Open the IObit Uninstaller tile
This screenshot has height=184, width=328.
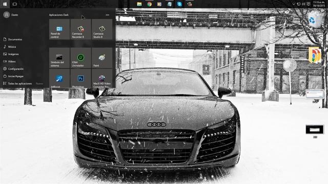pos(81,58)
